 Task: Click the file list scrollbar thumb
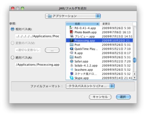pos(135,60)
